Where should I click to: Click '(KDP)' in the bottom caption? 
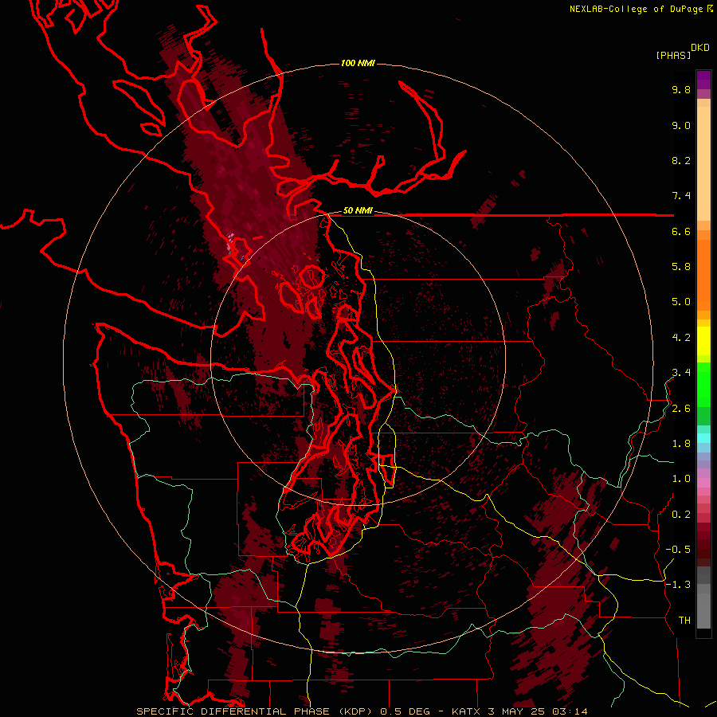point(354,711)
